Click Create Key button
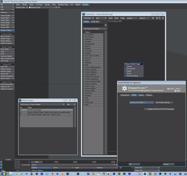This screenshot has width=187, height=176. pos(147,168)
